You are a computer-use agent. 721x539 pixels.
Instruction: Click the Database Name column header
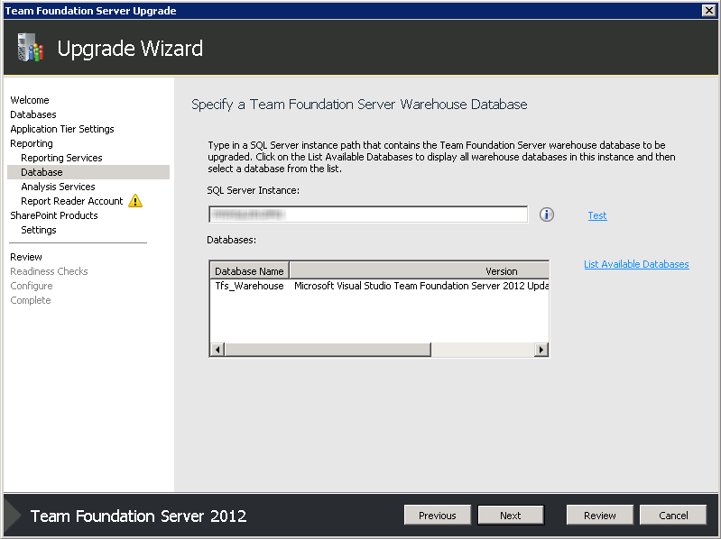[249, 271]
